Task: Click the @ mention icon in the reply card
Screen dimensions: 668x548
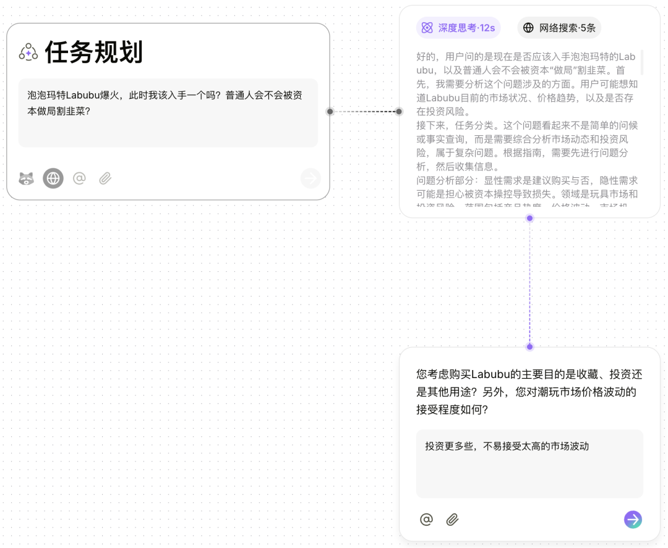Action: (426, 520)
